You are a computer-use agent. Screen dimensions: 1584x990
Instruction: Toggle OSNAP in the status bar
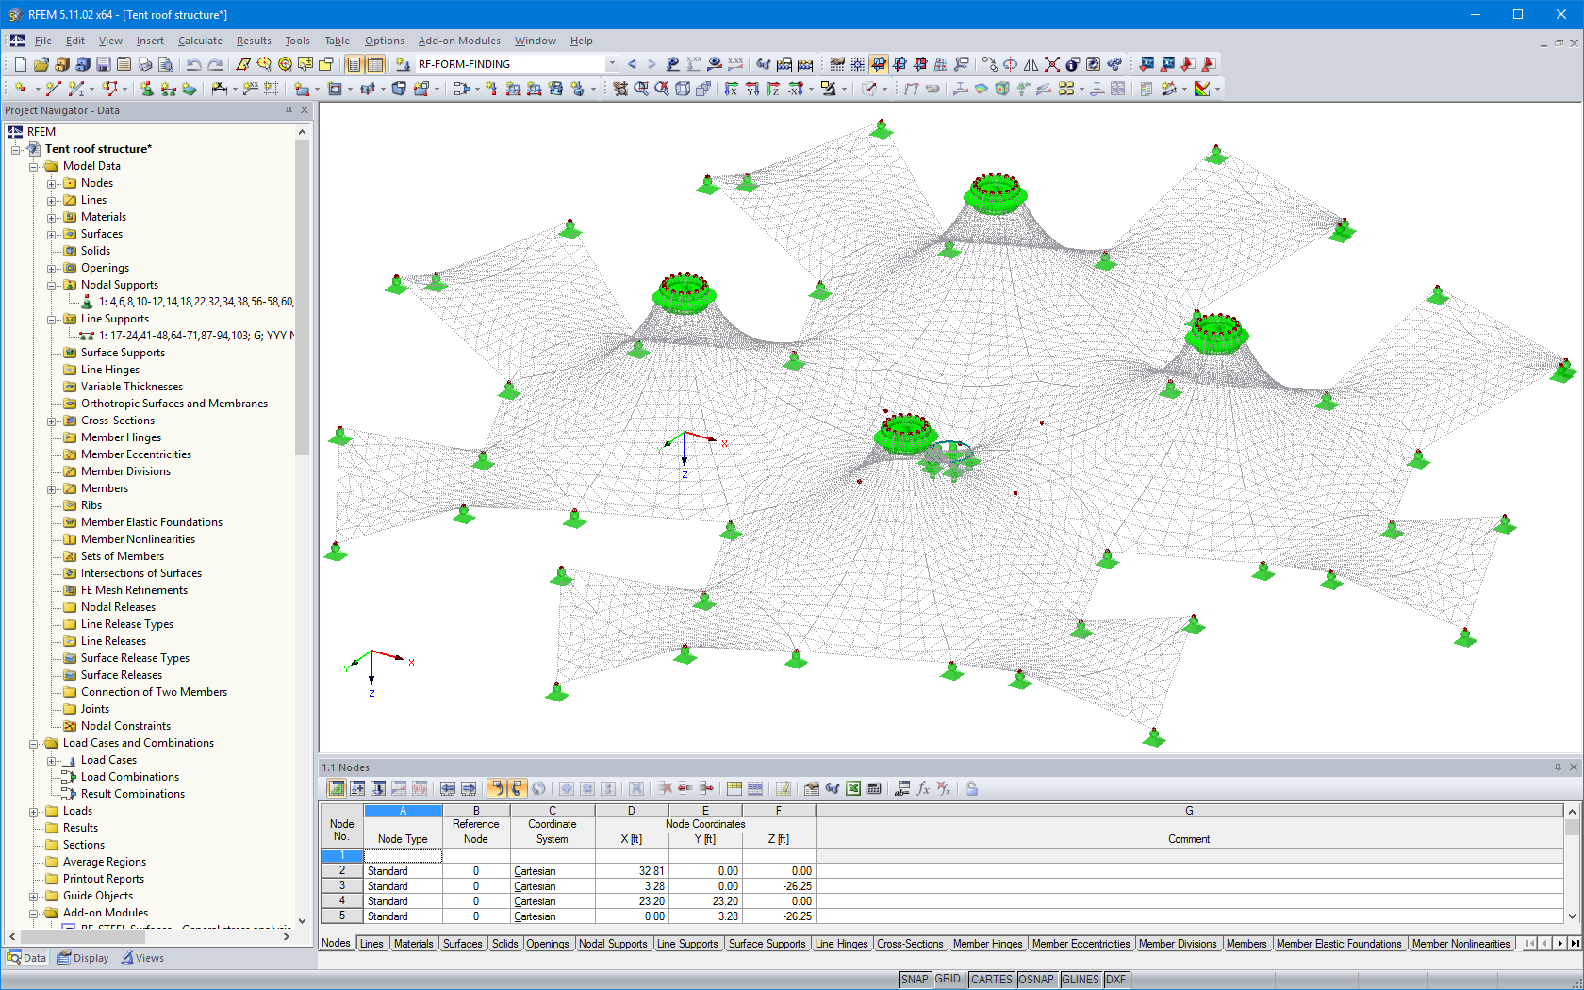pyautogui.click(x=1036, y=979)
